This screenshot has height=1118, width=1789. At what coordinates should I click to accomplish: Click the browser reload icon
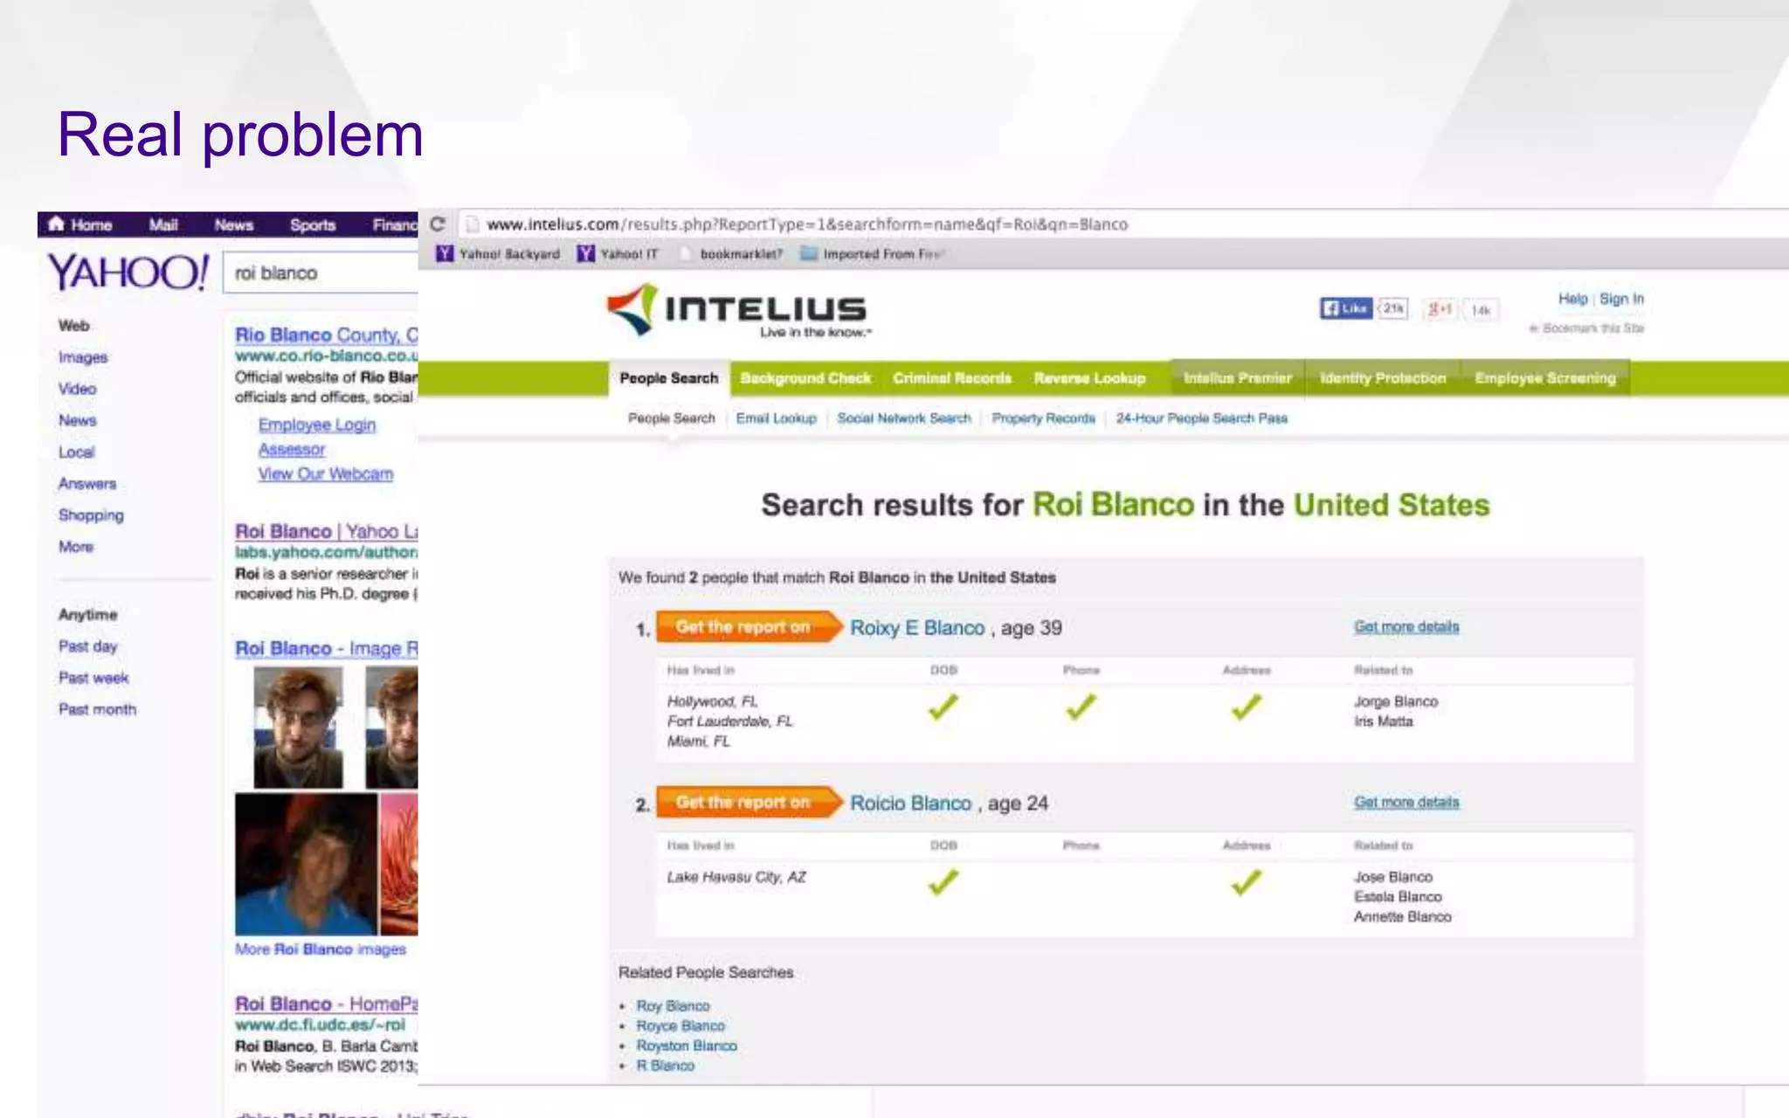[x=438, y=224]
